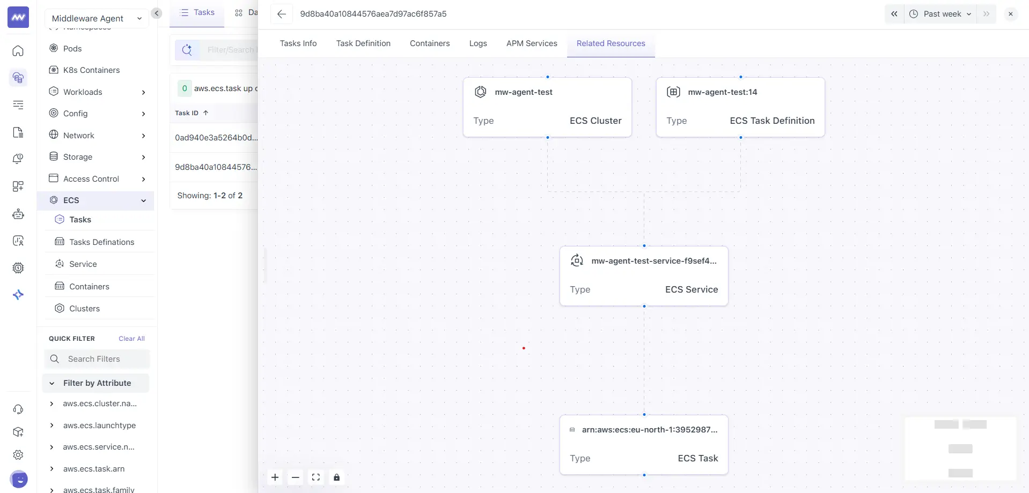1029x493 pixels.
Task: Open the Help headset icon near sidebar bottom
Action: [x=18, y=409]
